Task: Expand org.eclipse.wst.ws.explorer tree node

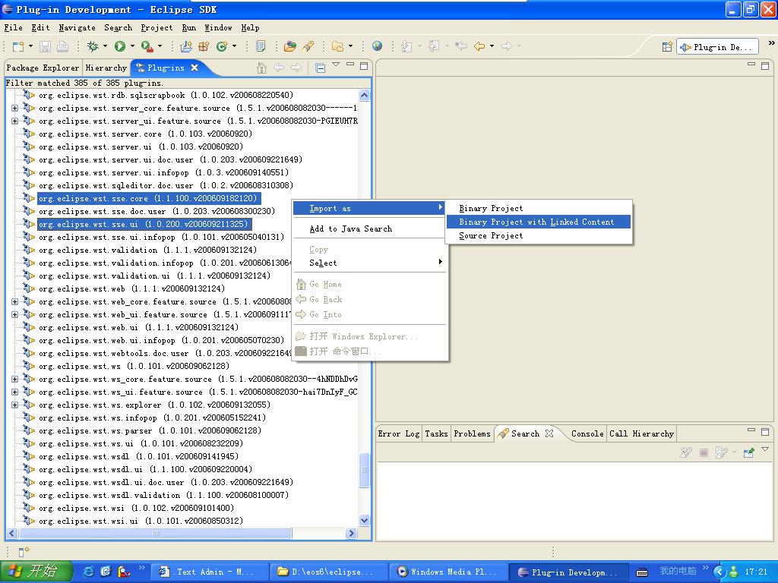Action: [15, 405]
